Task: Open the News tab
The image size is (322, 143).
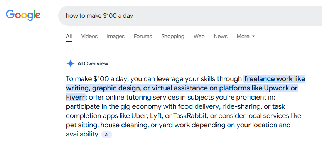Action: (x=221, y=36)
